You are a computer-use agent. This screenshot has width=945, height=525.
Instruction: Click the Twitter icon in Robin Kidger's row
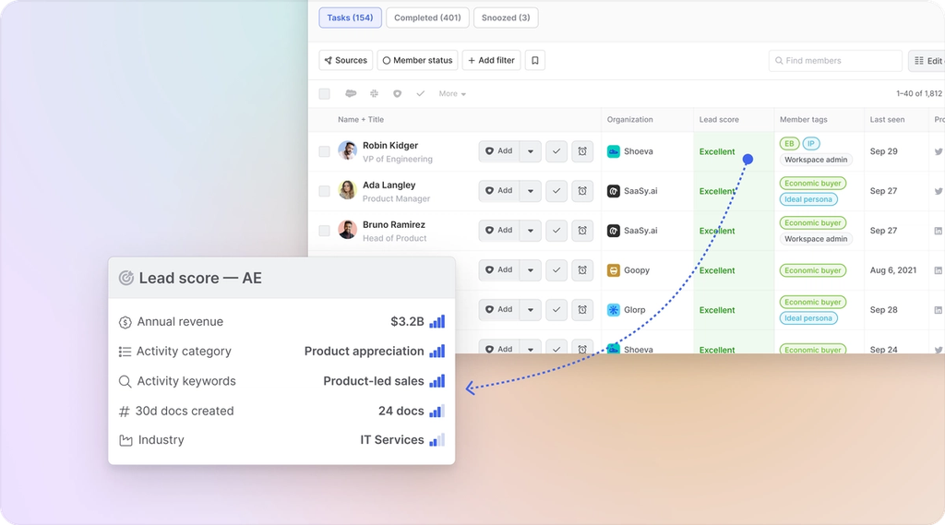coord(939,152)
